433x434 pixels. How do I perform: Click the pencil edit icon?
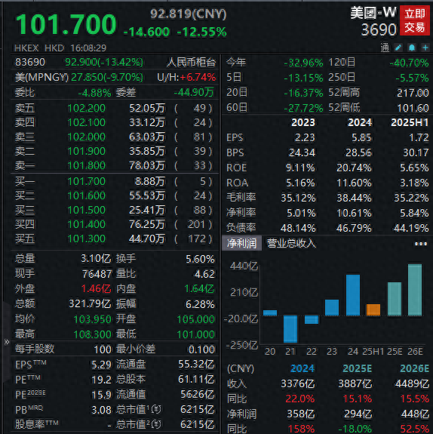click(x=398, y=48)
